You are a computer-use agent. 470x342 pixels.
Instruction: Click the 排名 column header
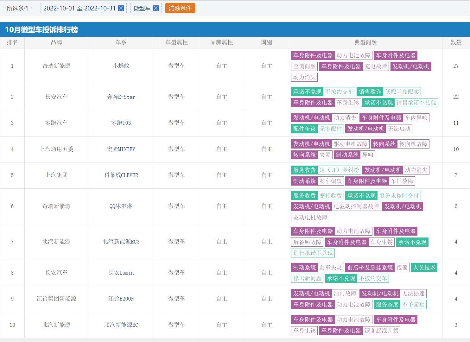point(12,42)
